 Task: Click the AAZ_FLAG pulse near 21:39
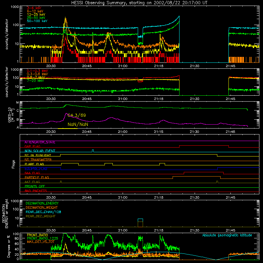coord(217,182)
